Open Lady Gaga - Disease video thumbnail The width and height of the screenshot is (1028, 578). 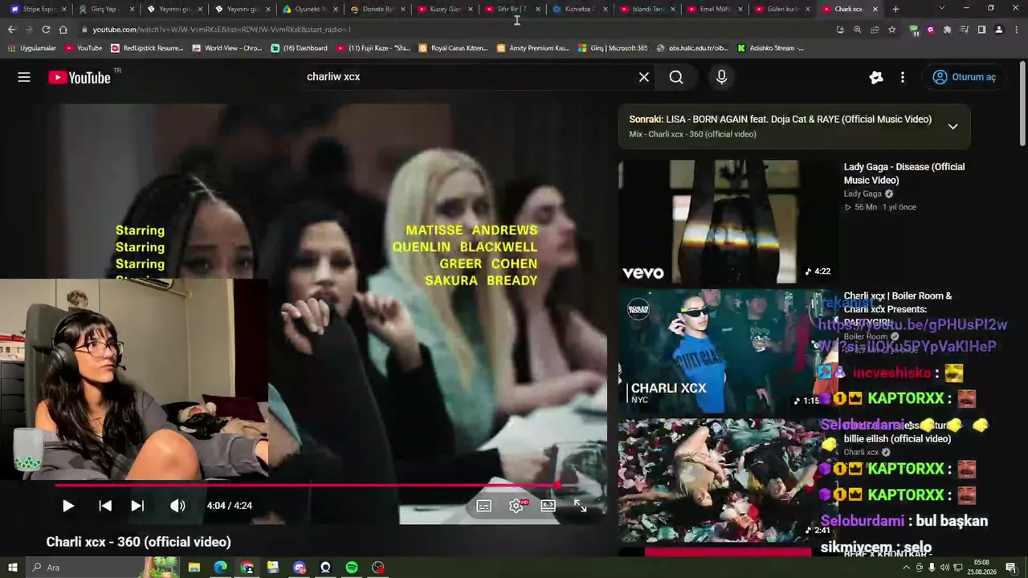coord(728,222)
